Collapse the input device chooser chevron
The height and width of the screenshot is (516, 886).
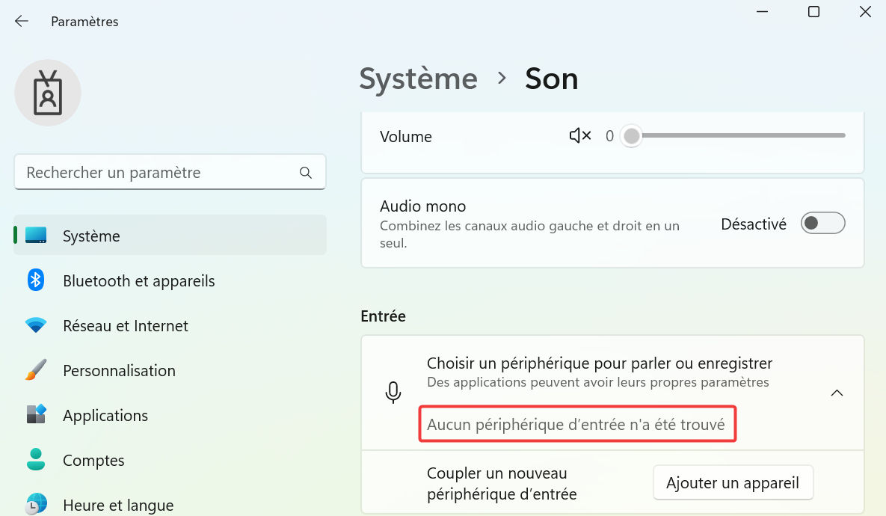coord(837,393)
